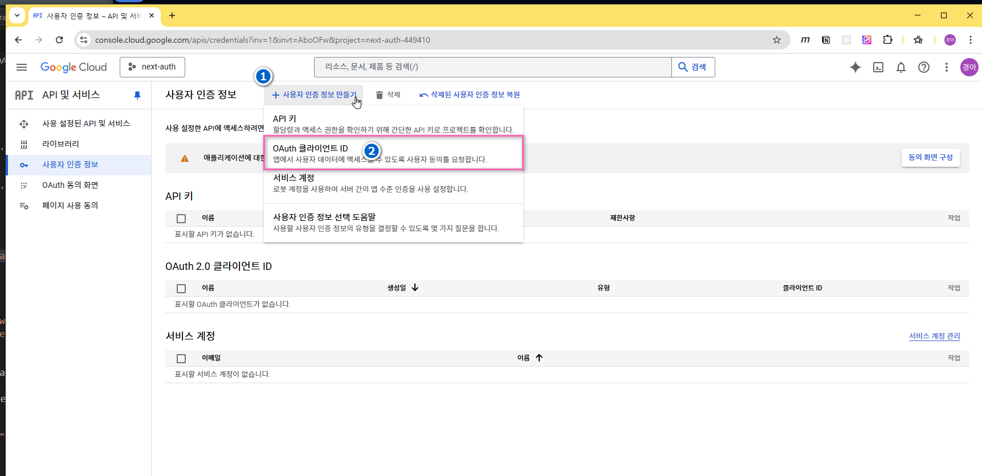Open the Google Cloud hamburger navigation menu
The height and width of the screenshot is (476, 982).
pyautogui.click(x=22, y=67)
